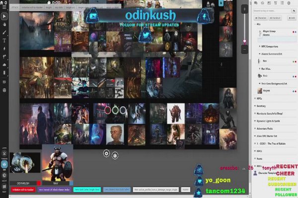
Task: Open the list tool in left toolbar
Action: click(4, 82)
